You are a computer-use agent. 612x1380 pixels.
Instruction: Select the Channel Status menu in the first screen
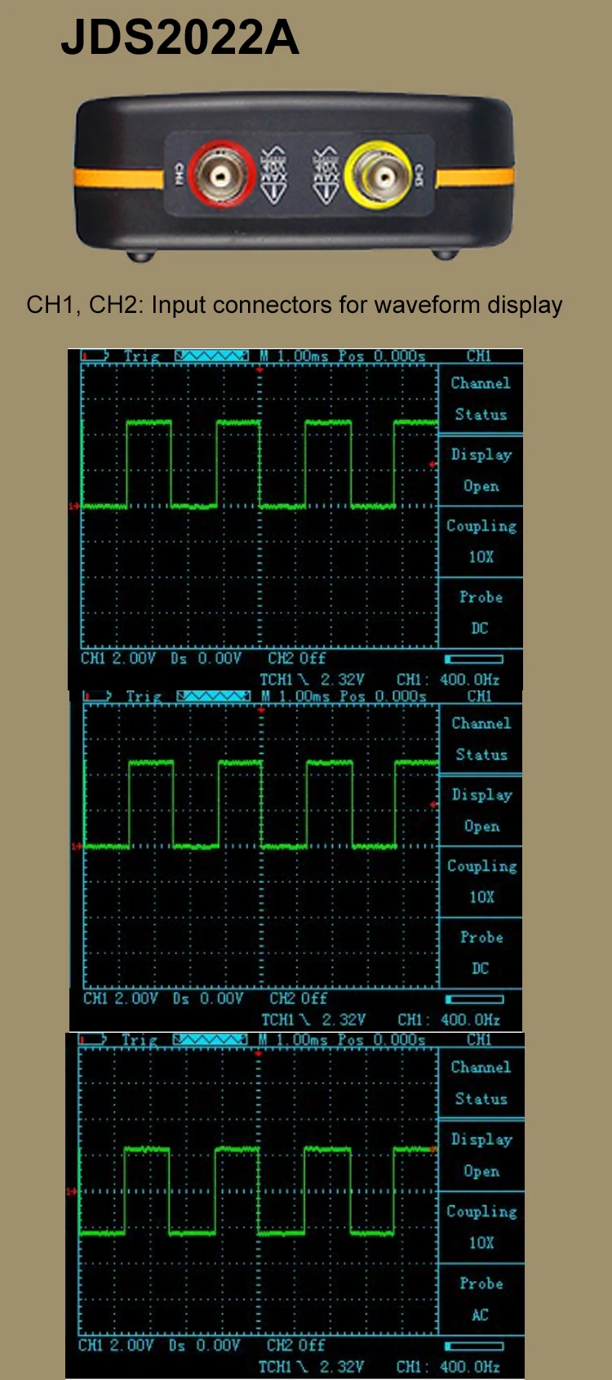tap(481, 399)
